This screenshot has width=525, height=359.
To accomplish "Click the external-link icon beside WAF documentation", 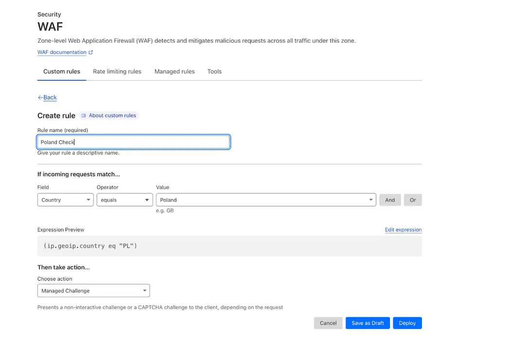I will pos(91,52).
